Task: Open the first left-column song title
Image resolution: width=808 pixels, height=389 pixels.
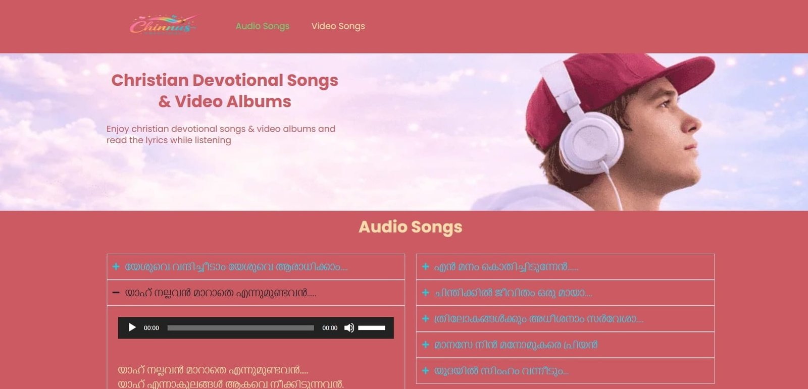Action: pyautogui.click(x=236, y=266)
